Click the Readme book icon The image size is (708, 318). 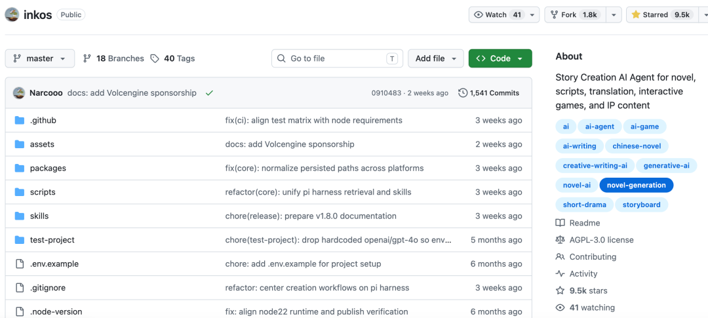[560, 223]
